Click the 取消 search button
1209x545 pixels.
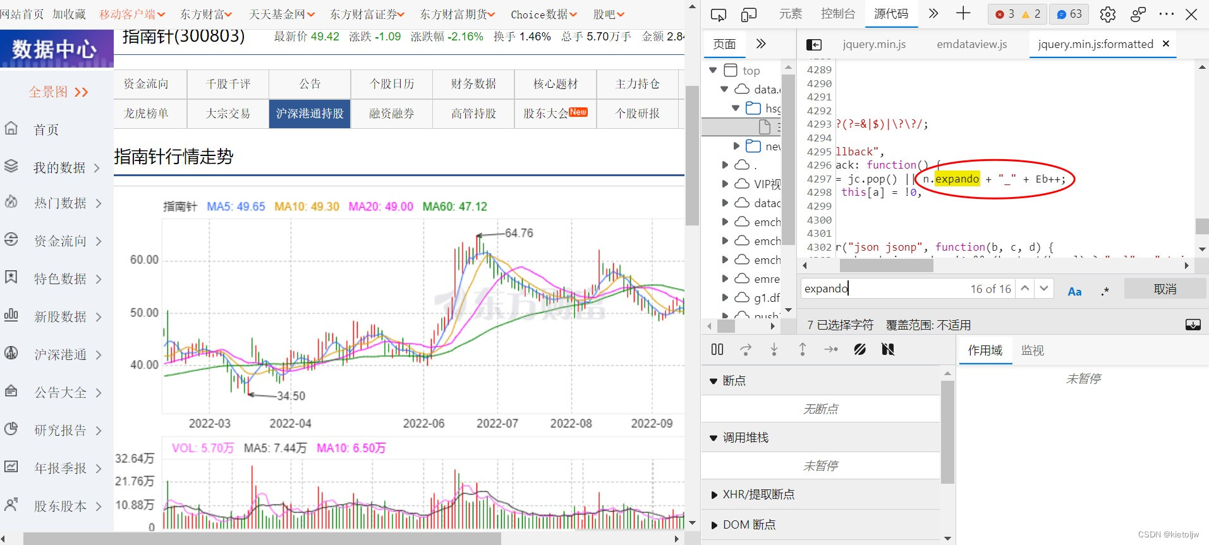point(1165,289)
